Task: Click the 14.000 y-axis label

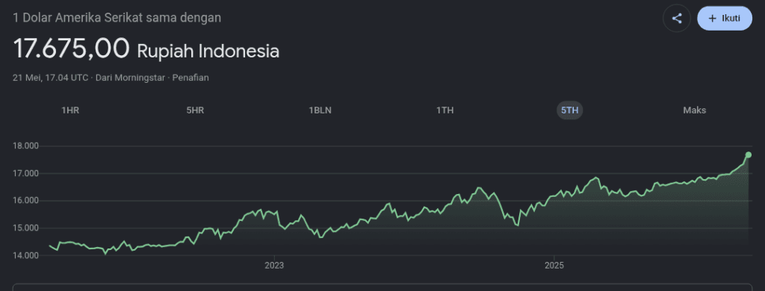Action: point(25,255)
